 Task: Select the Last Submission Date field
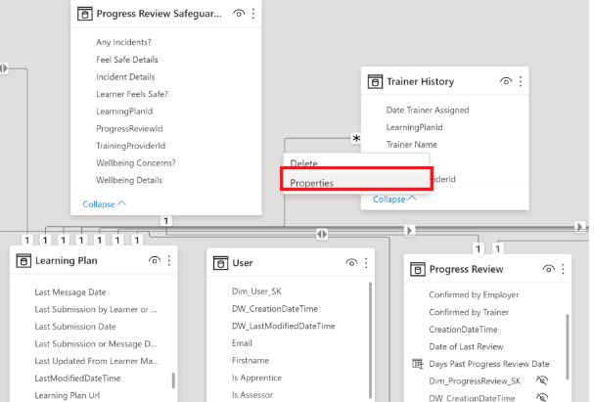[x=75, y=327]
